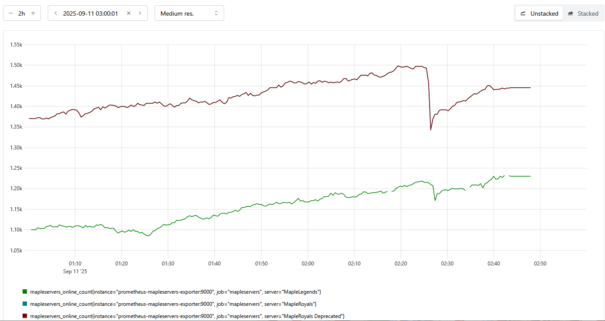Clear the end time with the X icon
The height and width of the screenshot is (321, 605).
pyautogui.click(x=129, y=13)
